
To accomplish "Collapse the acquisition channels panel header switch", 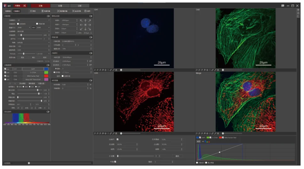I will point(48,65).
